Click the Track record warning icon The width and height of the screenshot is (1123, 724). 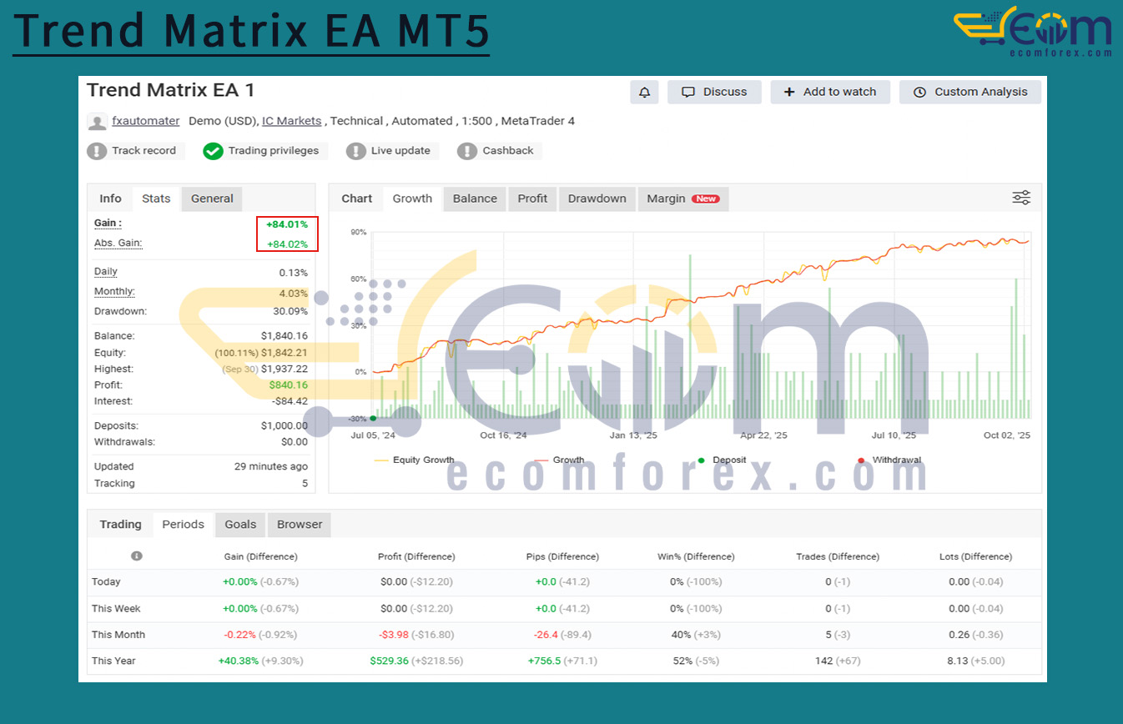(98, 151)
